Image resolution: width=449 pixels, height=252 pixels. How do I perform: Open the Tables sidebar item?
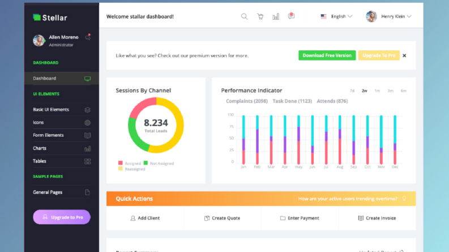click(62, 161)
